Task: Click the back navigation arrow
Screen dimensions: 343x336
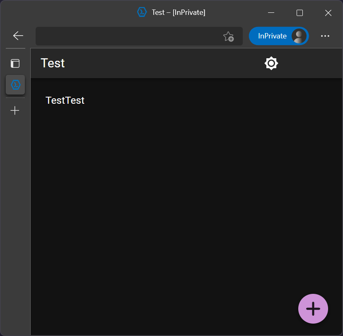Action: [17, 36]
